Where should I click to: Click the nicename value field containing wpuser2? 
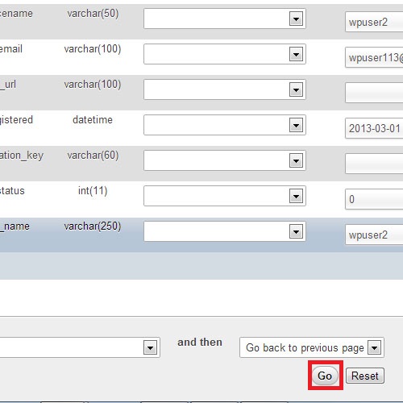coord(374,22)
